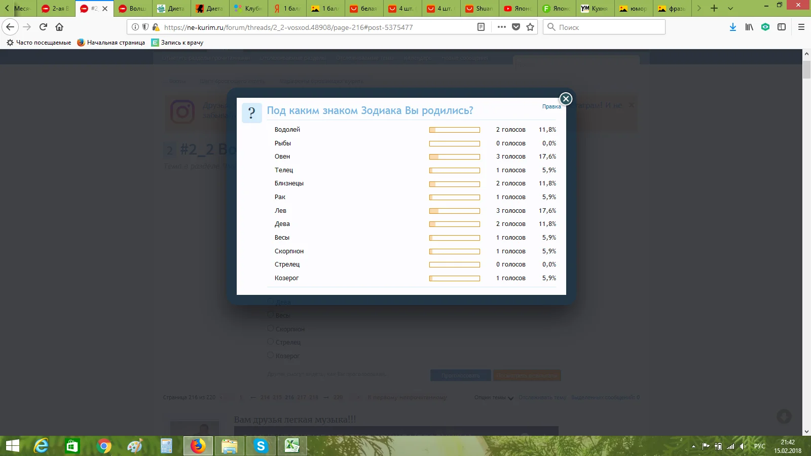This screenshot has width=811, height=456.
Task: Close the zodiac poll results popup
Action: point(566,99)
